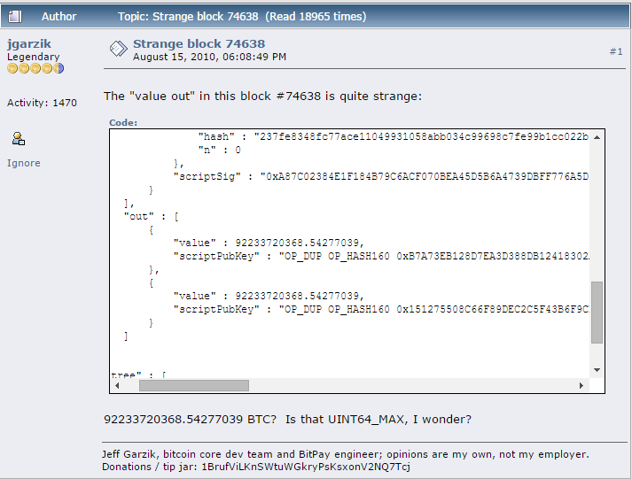
Task: Click the first output value 92233720368.54277039
Action: 297,243
